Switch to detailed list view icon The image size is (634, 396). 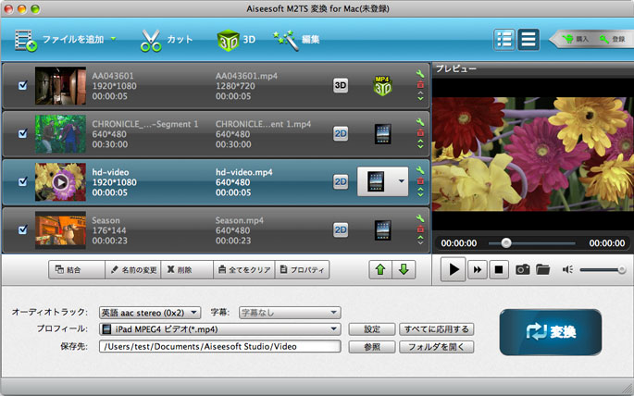[x=503, y=40]
